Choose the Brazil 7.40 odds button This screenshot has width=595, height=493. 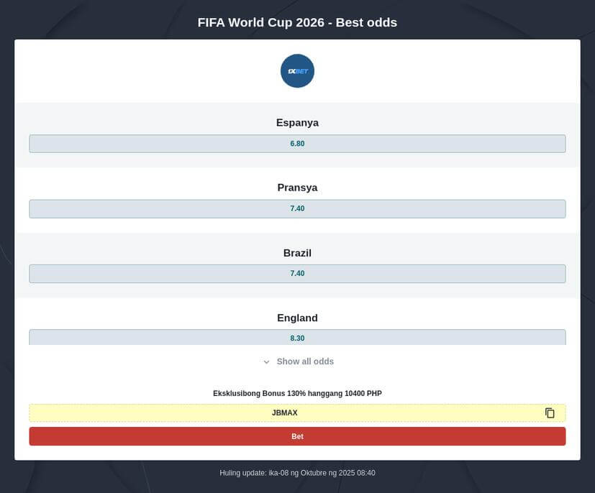pyautogui.click(x=297, y=274)
